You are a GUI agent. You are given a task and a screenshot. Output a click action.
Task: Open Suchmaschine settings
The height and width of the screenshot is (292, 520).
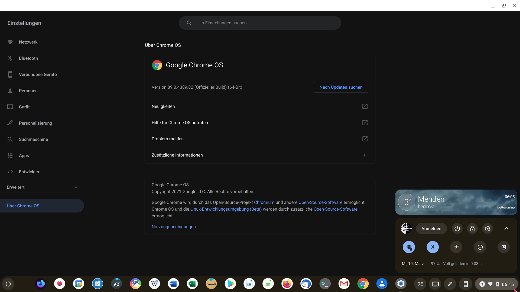click(42, 140)
